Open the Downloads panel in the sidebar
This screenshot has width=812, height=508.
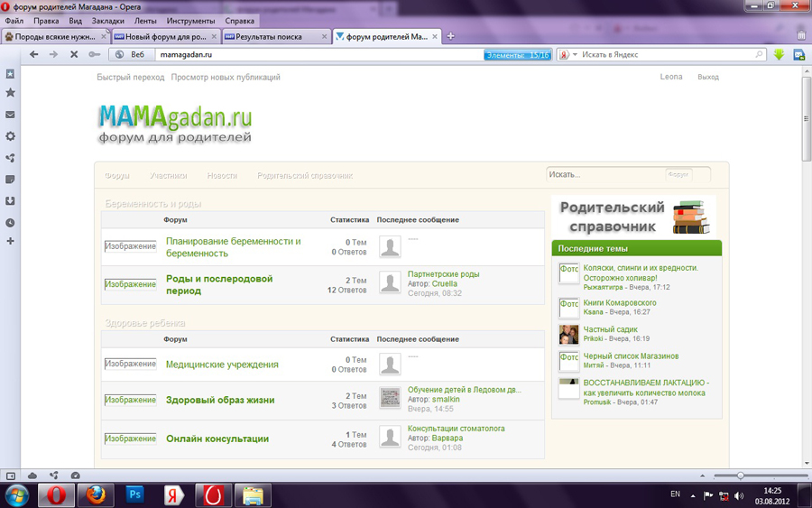[x=10, y=201]
